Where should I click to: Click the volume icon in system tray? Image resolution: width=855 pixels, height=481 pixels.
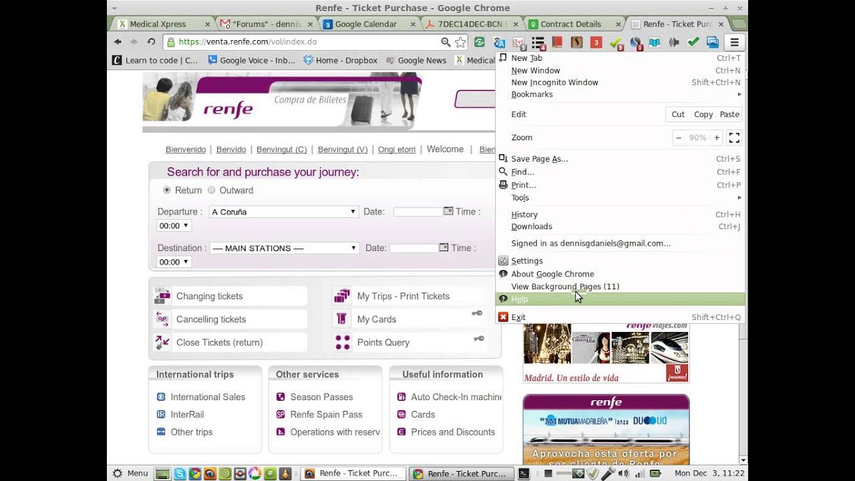[623, 474]
